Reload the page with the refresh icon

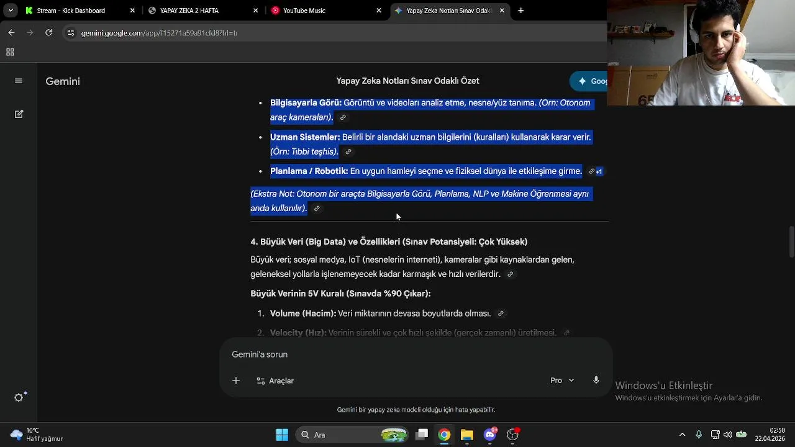click(48, 32)
